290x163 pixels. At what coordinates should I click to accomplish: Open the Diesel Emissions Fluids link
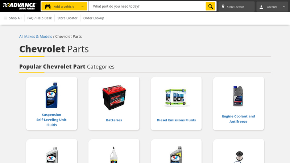click(176, 120)
